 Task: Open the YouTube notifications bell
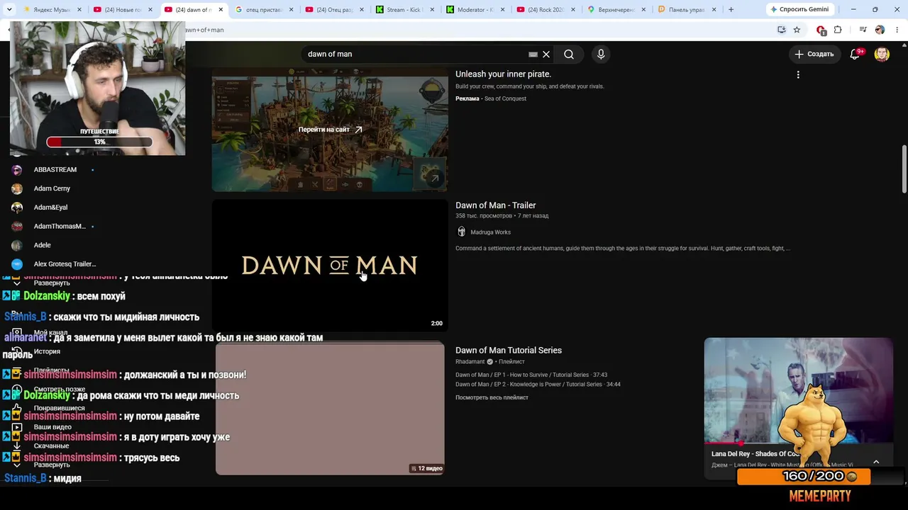click(856, 54)
